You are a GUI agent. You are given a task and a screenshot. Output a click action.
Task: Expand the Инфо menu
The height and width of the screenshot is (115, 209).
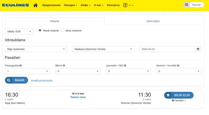coord(85,5)
